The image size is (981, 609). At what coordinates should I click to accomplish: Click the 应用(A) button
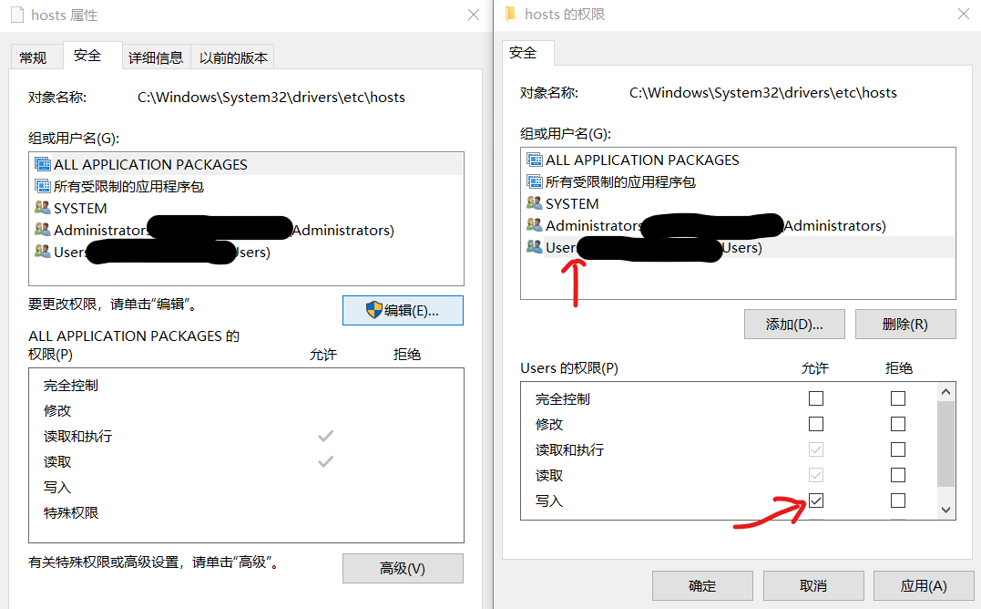click(x=924, y=586)
